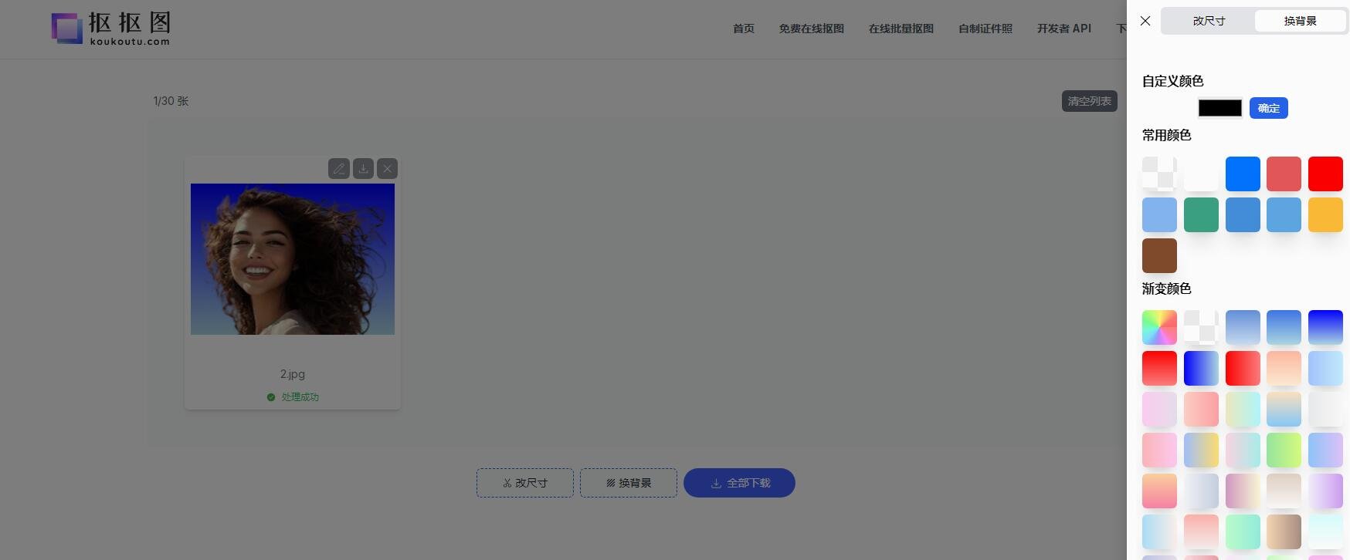Click the edit icon on the 2.jpg card
Viewport: 1350px width, 560px height.
click(x=338, y=168)
